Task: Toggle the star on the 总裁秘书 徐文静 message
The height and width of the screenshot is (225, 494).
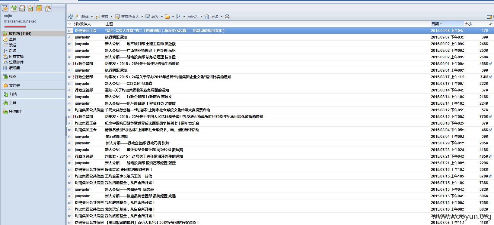Action: coord(69,190)
